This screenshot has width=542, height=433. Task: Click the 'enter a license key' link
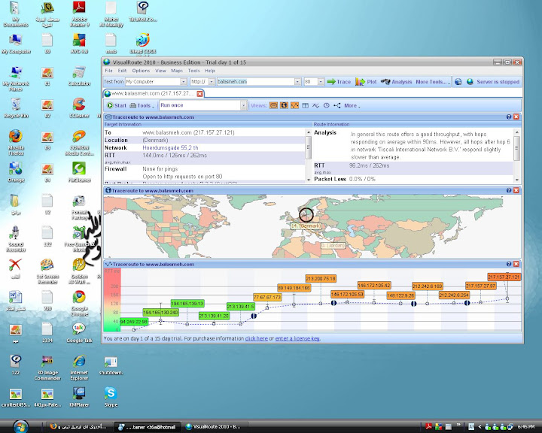tap(297, 339)
